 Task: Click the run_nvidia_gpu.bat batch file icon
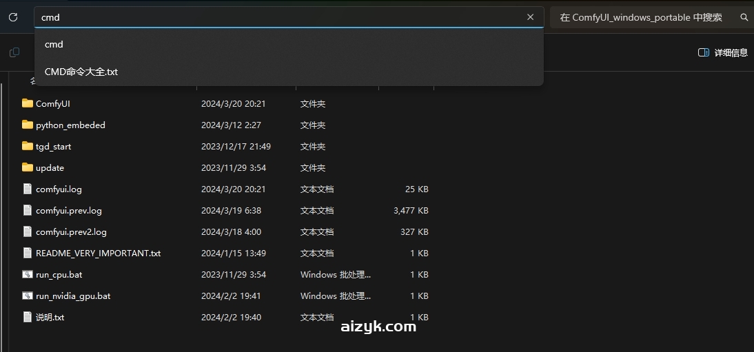point(28,296)
